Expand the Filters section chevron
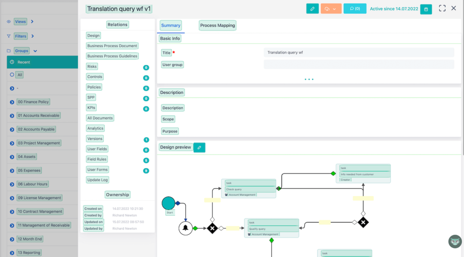The height and width of the screenshot is (257, 464). click(x=33, y=36)
